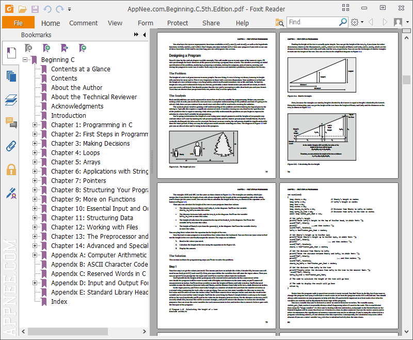Click the Foxit Reader application logo icon
The width and height of the screenshot is (413, 340).
point(9,9)
